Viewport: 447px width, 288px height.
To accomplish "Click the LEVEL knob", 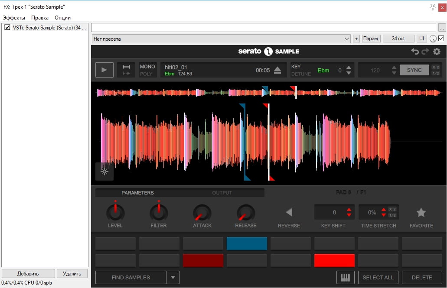I will 115,213.
